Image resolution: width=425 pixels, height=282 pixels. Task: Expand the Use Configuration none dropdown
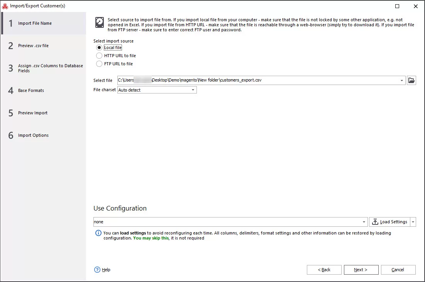(x=364, y=222)
